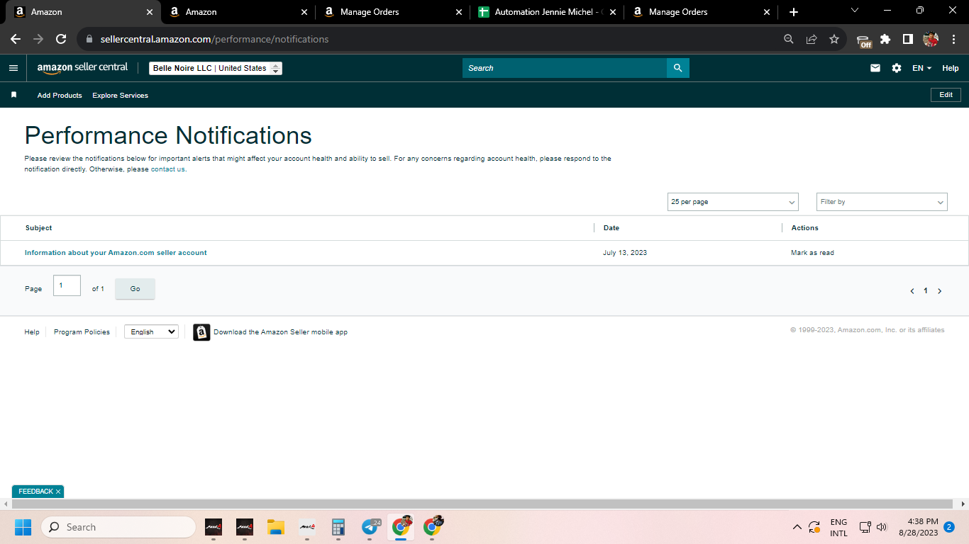Click the Date column header
Image resolution: width=969 pixels, height=544 pixels.
coord(611,228)
